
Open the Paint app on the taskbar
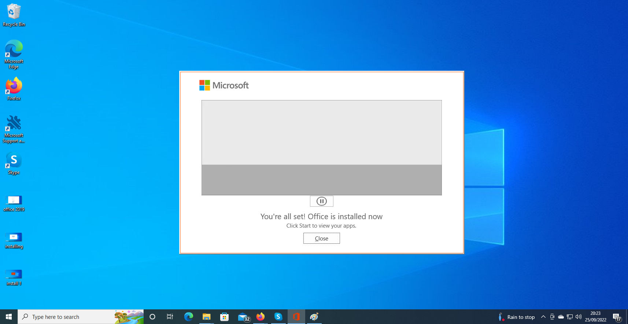[x=314, y=317]
